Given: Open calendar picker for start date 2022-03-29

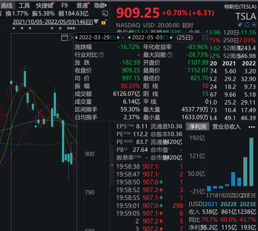Looking at the screenshot, I should [113, 37].
